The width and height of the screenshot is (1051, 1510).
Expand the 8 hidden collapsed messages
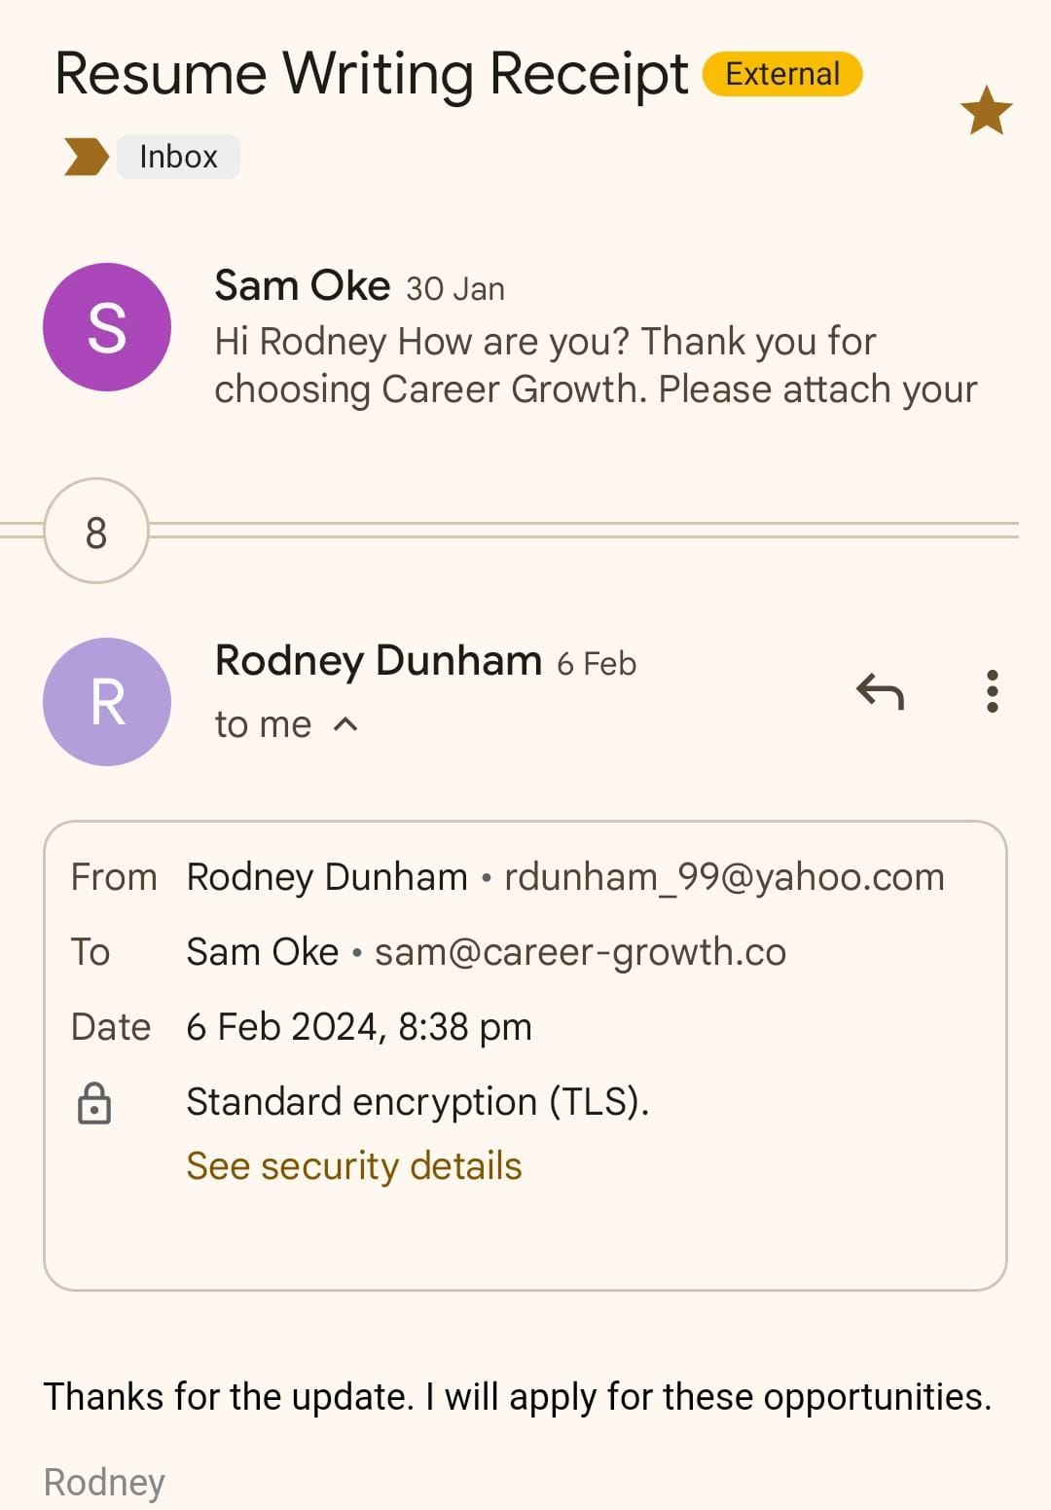click(96, 532)
